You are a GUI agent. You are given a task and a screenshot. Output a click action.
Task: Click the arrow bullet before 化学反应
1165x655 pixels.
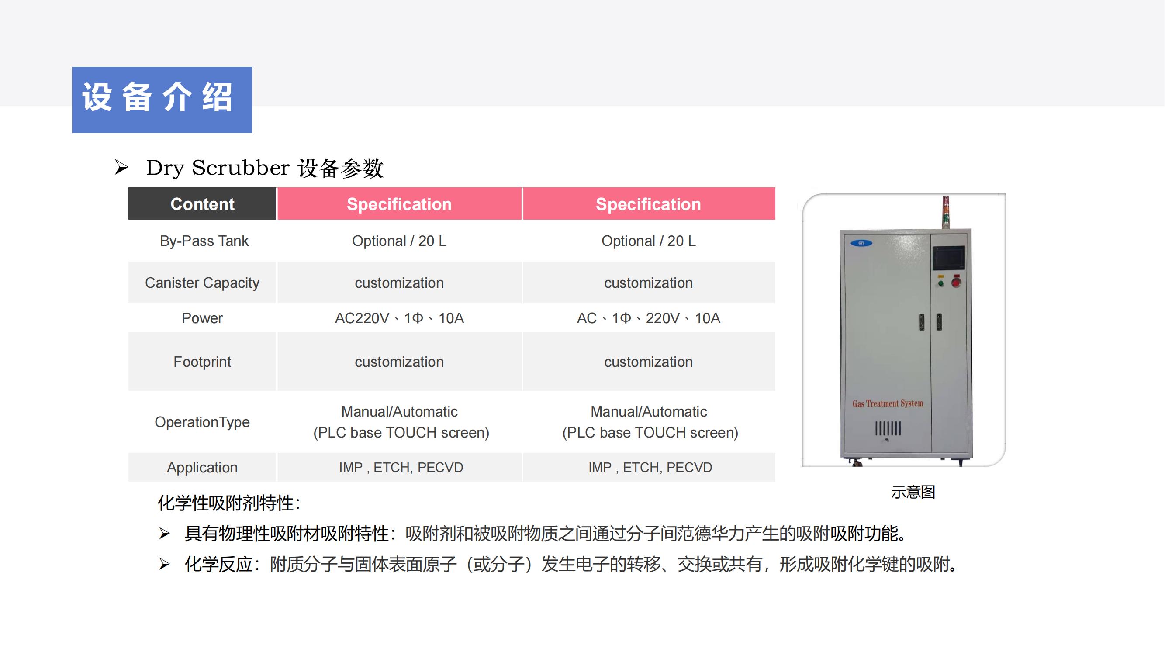click(x=165, y=564)
